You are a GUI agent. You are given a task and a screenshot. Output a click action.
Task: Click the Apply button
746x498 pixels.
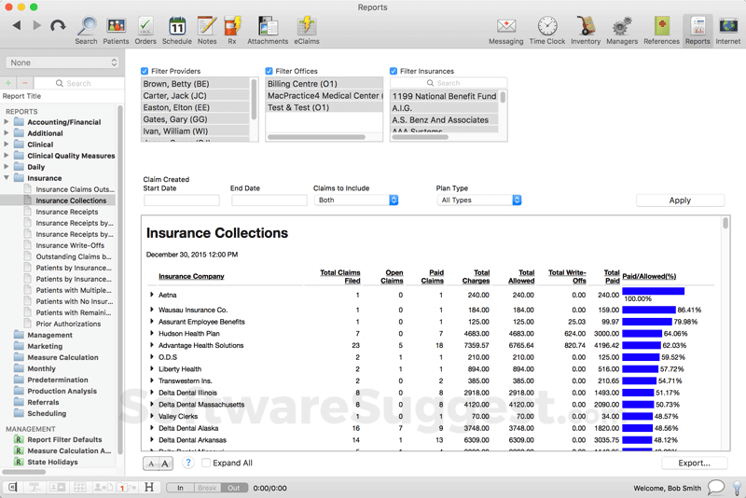point(680,201)
